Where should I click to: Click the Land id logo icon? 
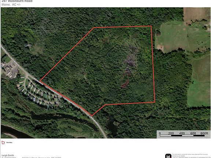pyautogui.click(x=168, y=156)
